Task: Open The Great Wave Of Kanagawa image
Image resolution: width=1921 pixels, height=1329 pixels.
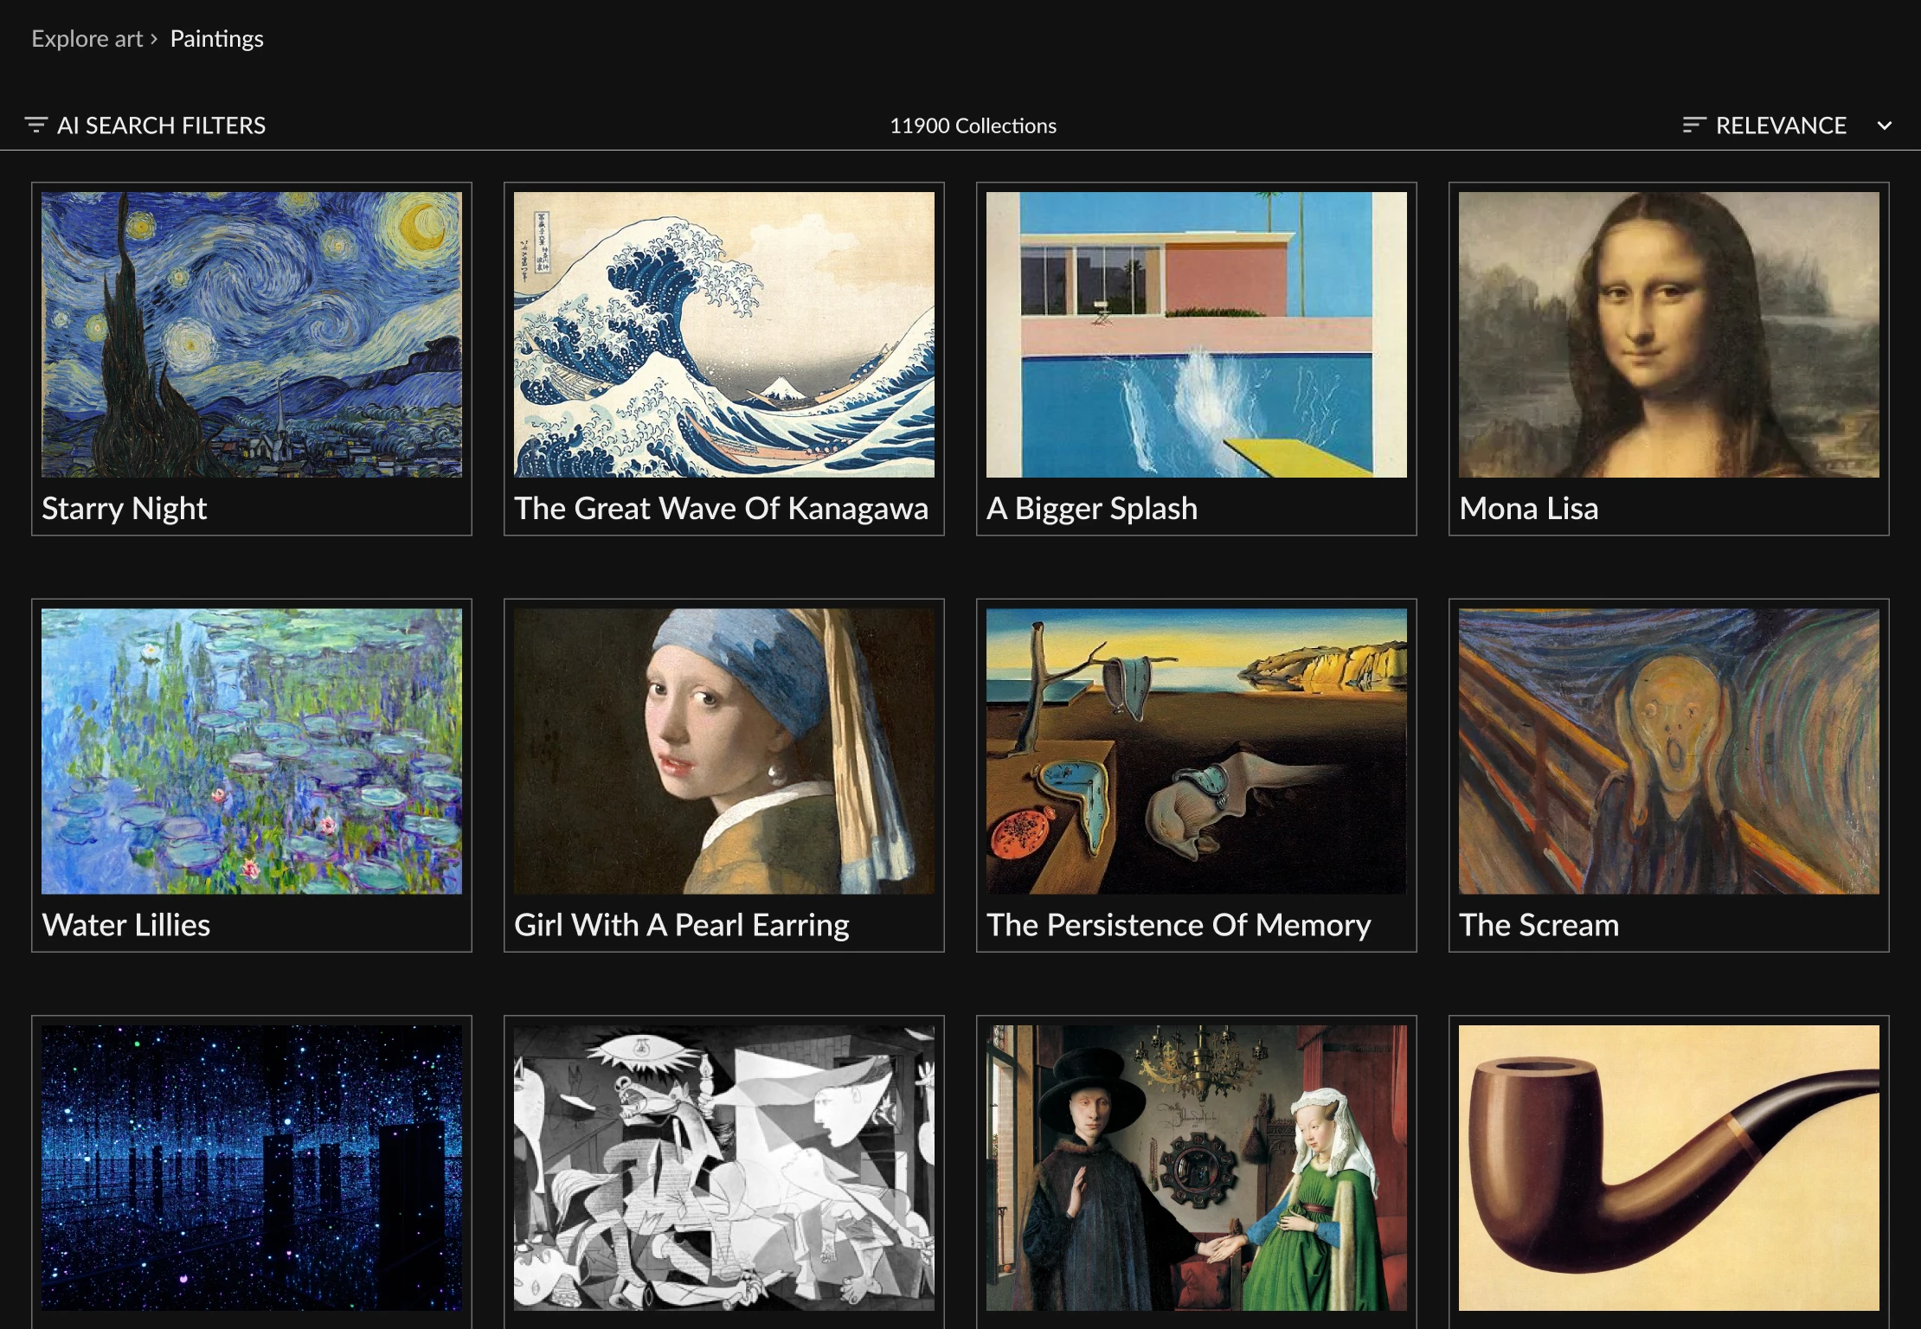Action: coord(723,334)
